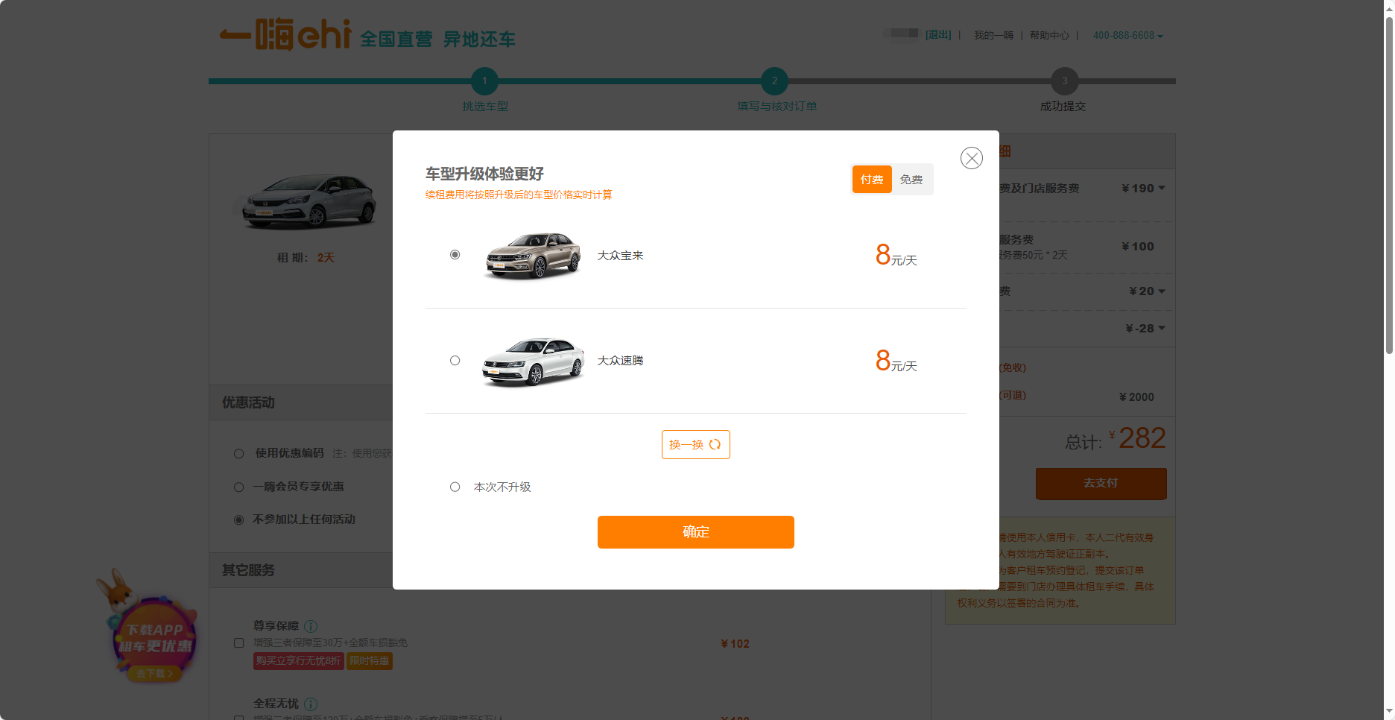The width and height of the screenshot is (1395, 720).
Task: Select 使用优惠编码 radio option
Action: point(238,453)
